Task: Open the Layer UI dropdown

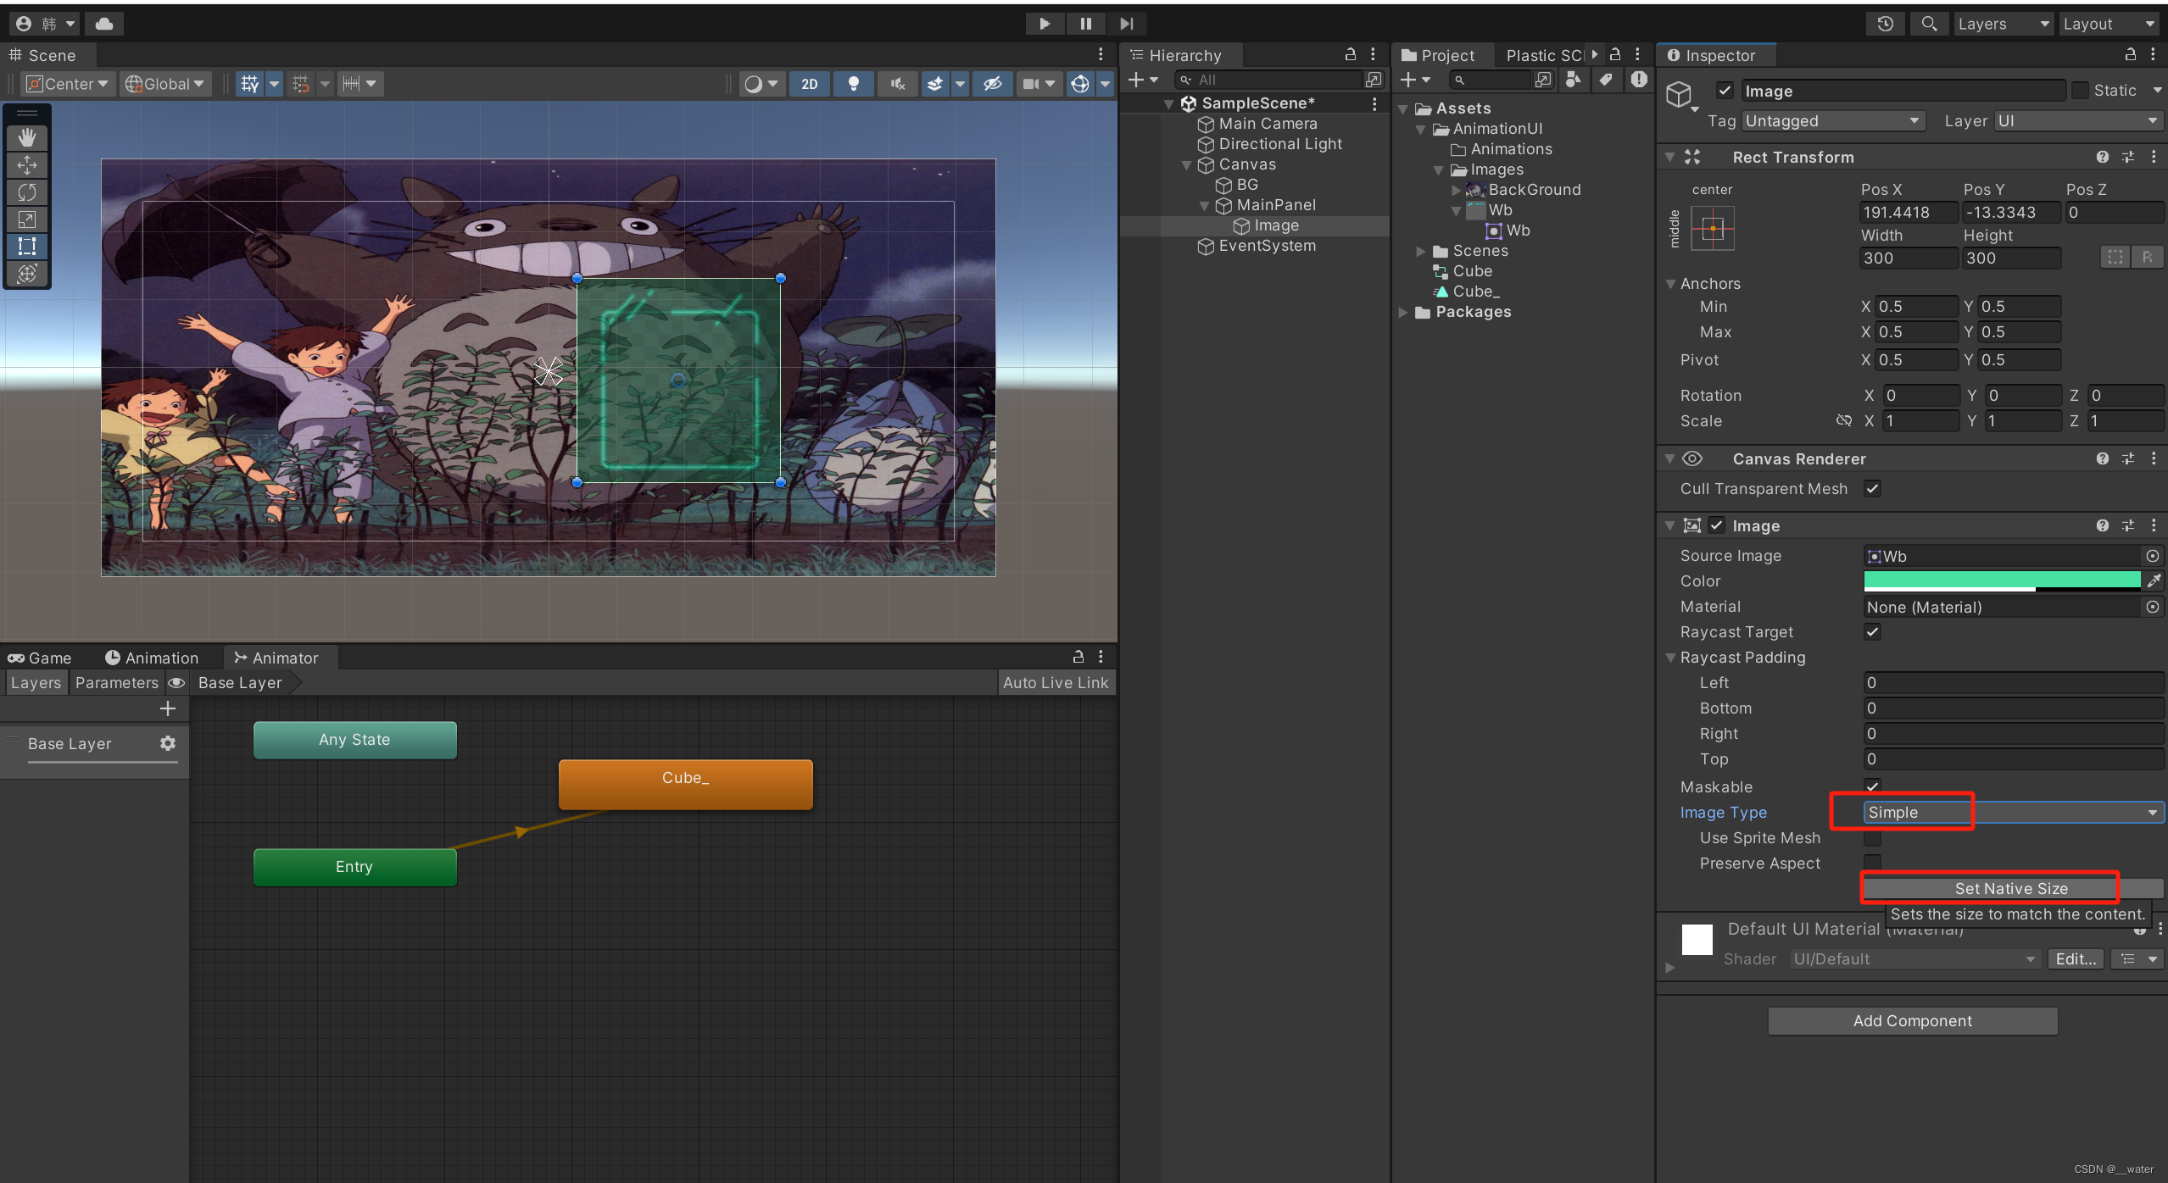Action: (2078, 121)
